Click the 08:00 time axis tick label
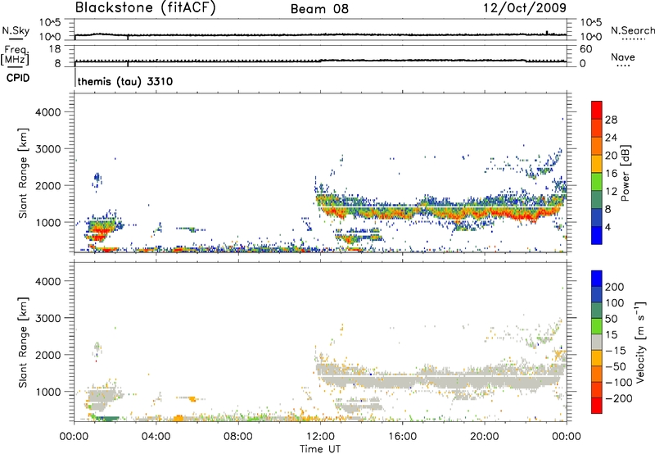The image size is (655, 454). (x=238, y=437)
